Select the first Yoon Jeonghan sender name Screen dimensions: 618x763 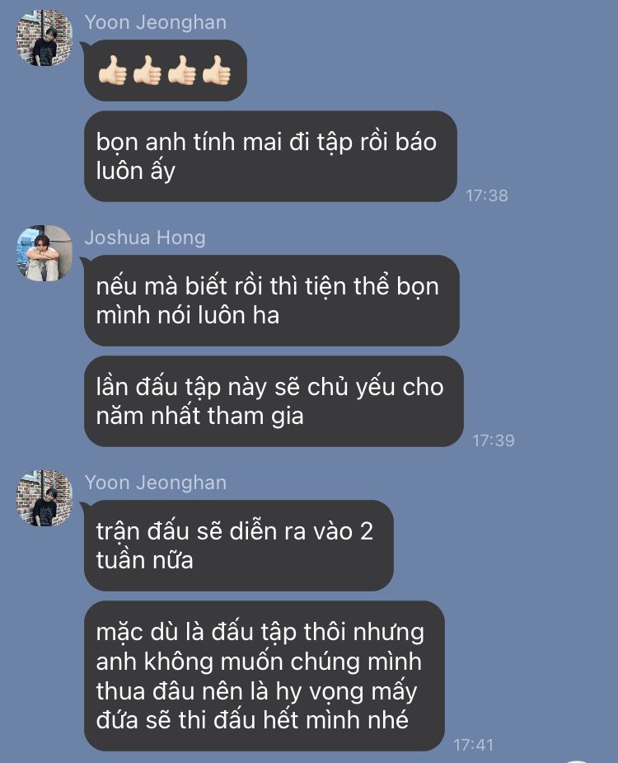155,22
